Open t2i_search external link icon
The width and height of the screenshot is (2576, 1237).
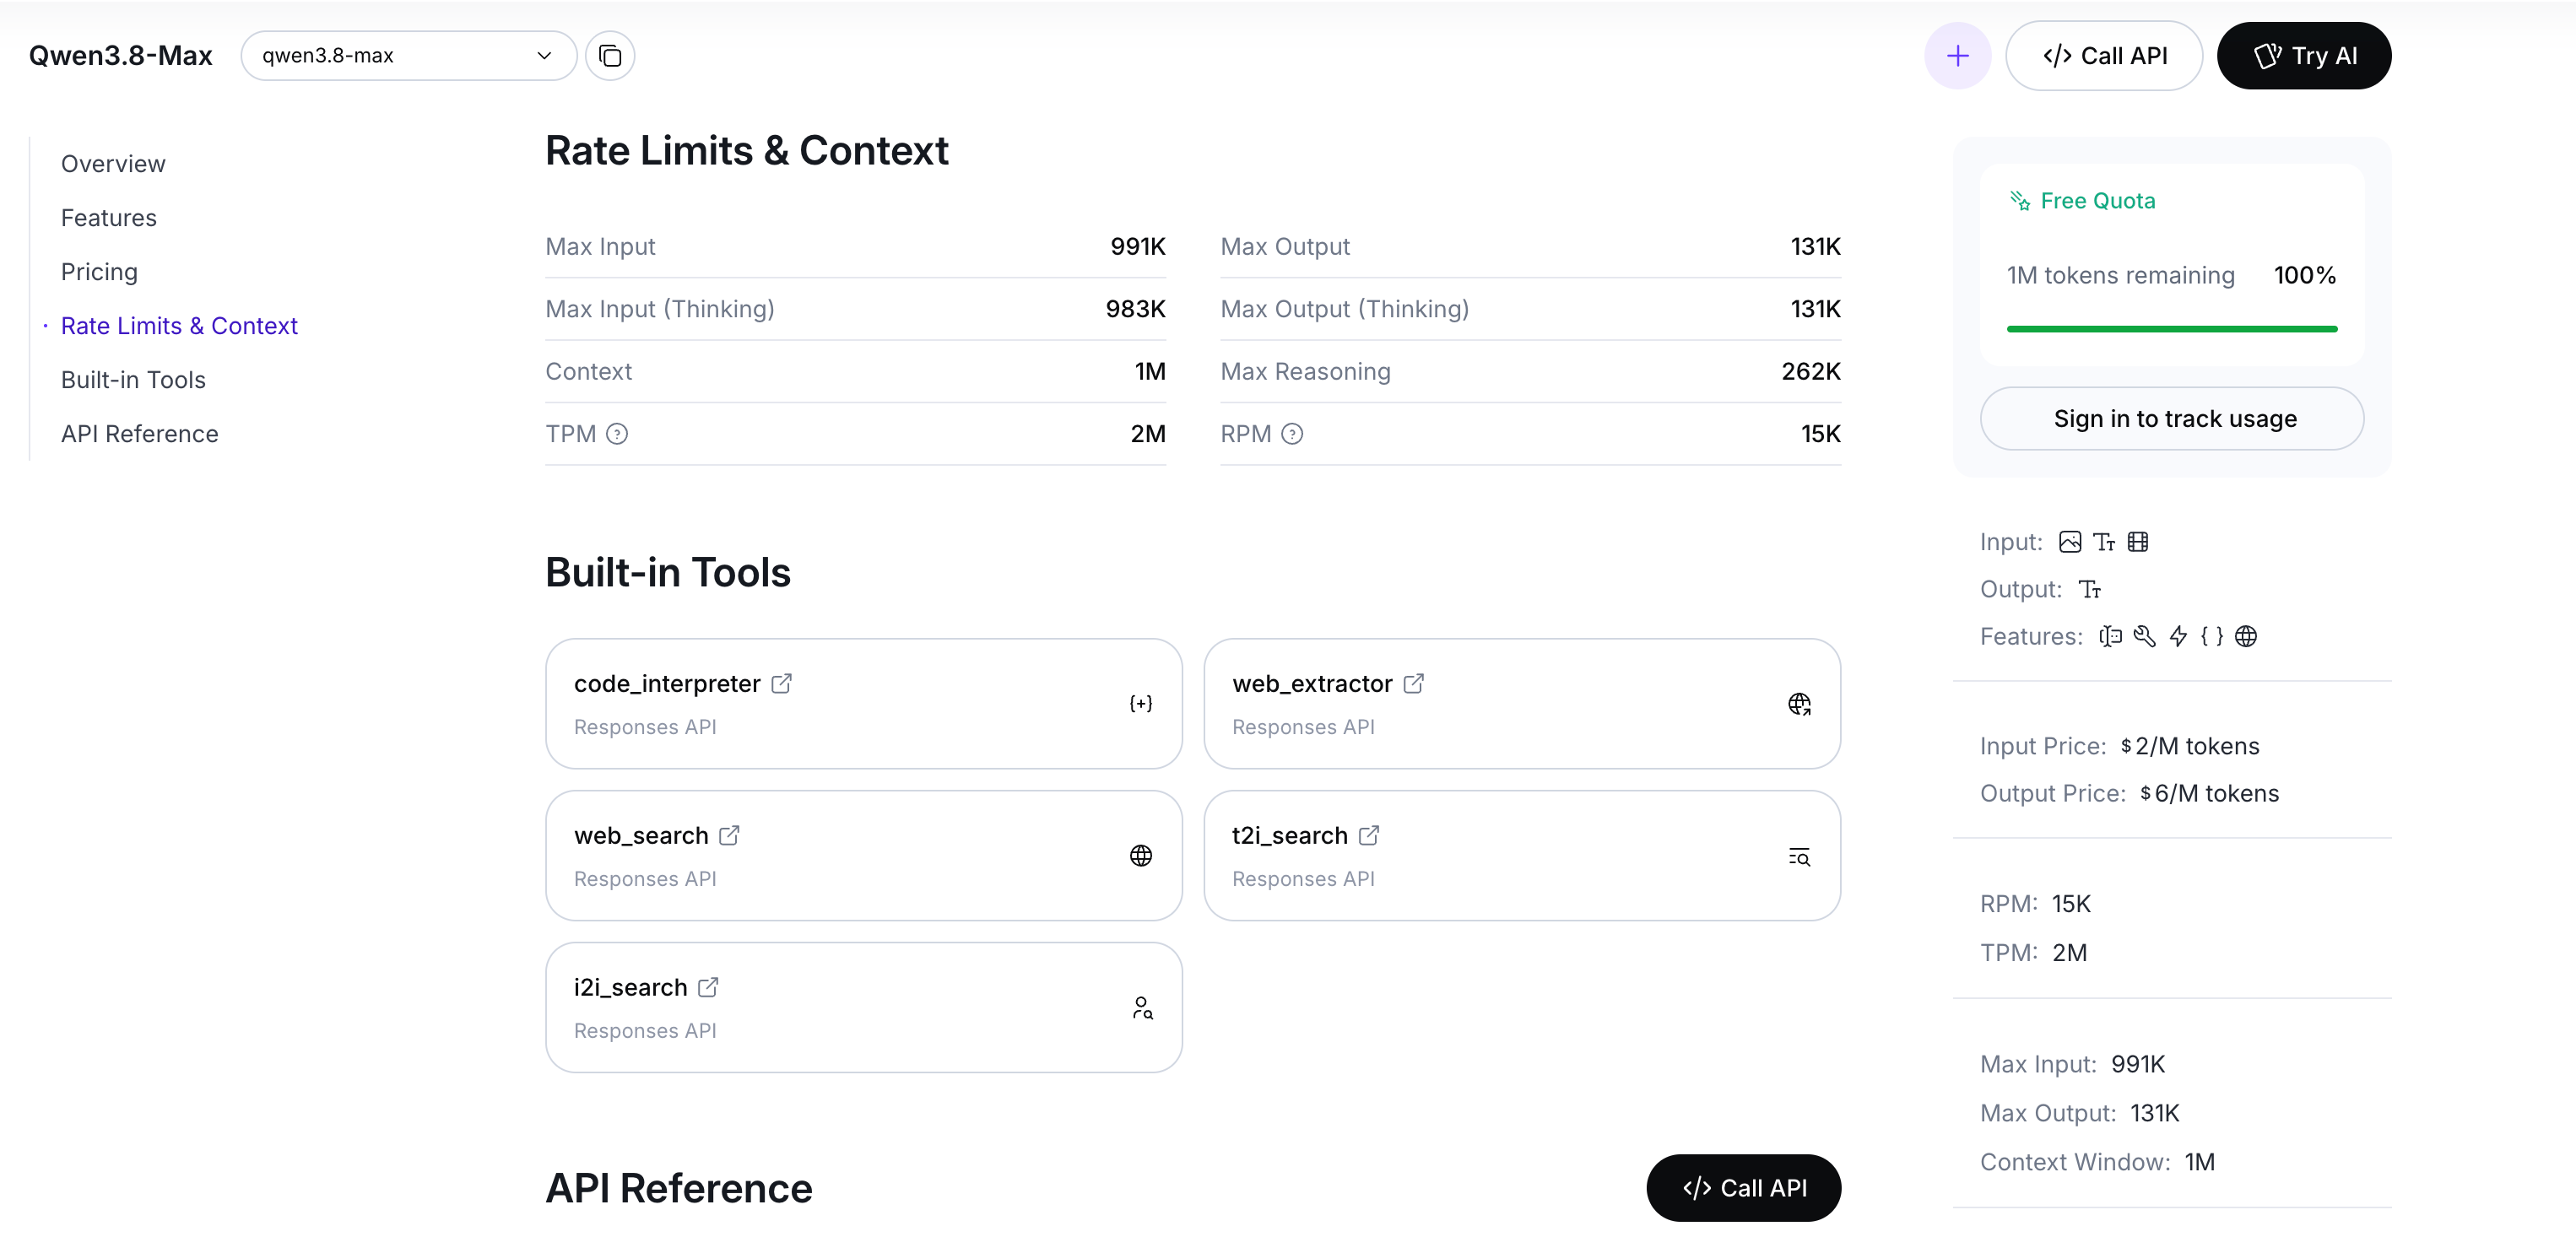[1369, 836]
